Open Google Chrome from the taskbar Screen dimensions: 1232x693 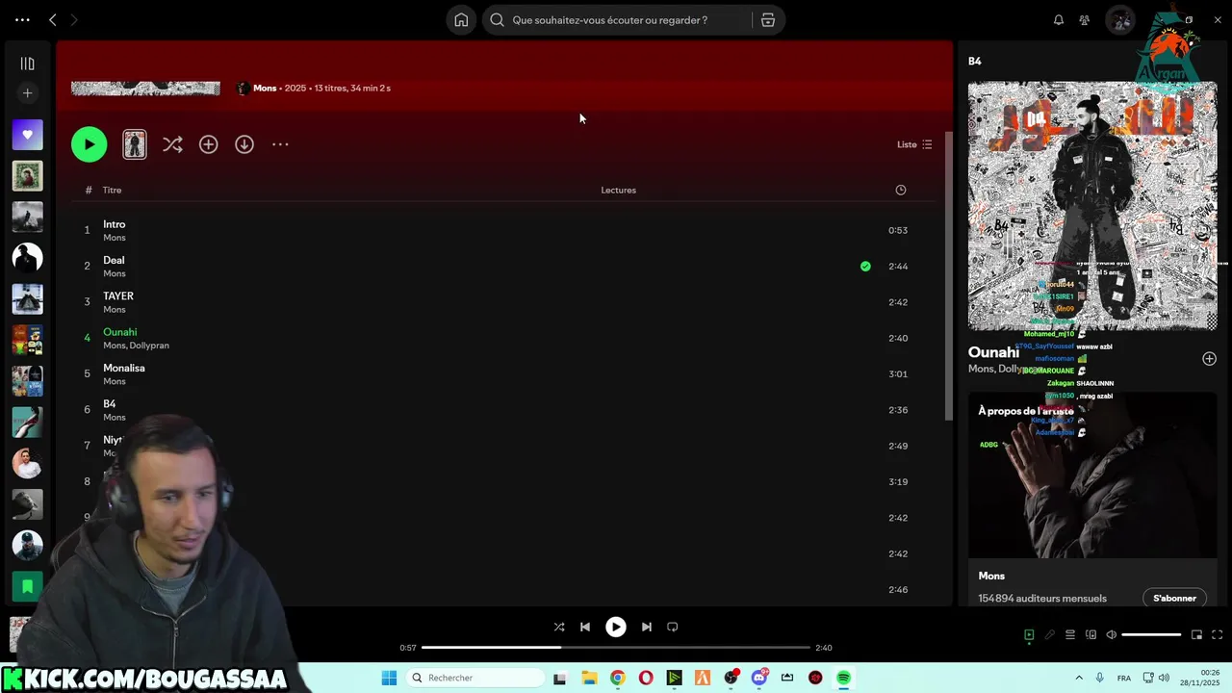point(617,678)
